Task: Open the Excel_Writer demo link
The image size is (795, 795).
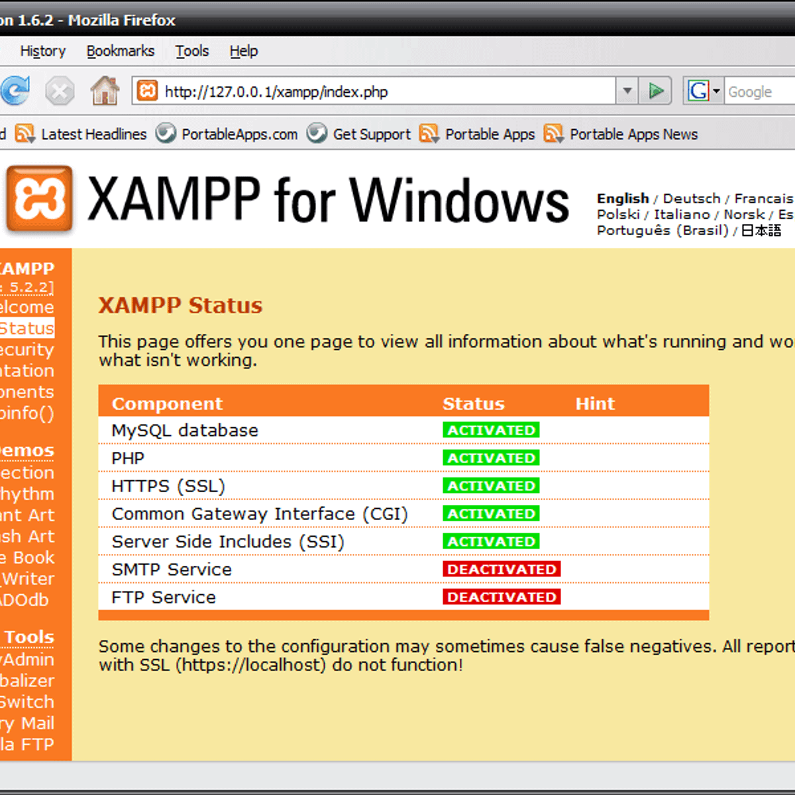Action: [27, 578]
